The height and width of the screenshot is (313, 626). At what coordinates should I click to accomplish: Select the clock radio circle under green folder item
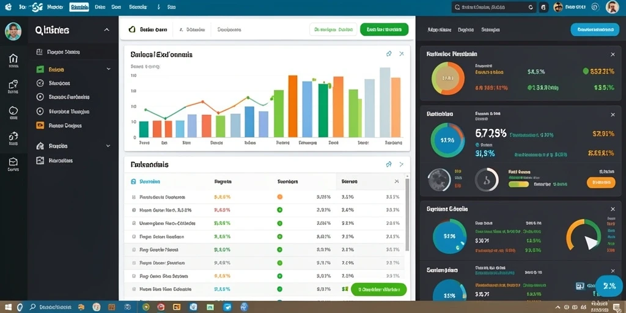[40, 83]
